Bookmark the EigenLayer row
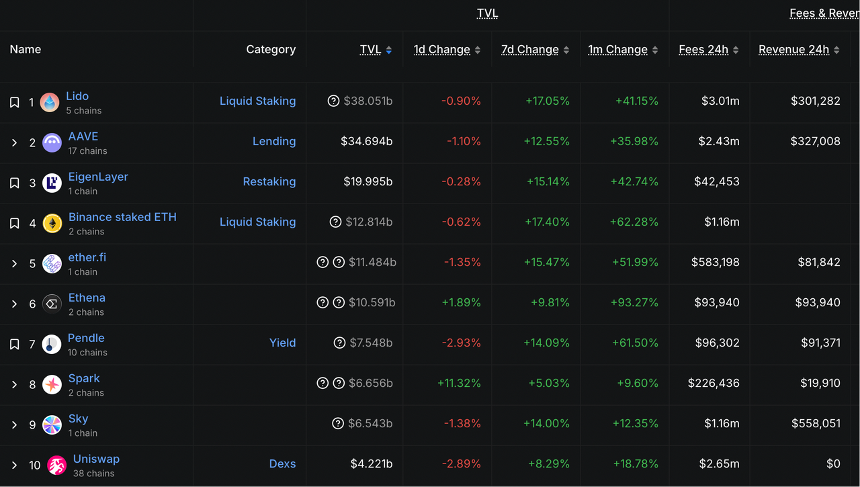The height and width of the screenshot is (487, 860). pyautogui.click(x=14, y=183)
